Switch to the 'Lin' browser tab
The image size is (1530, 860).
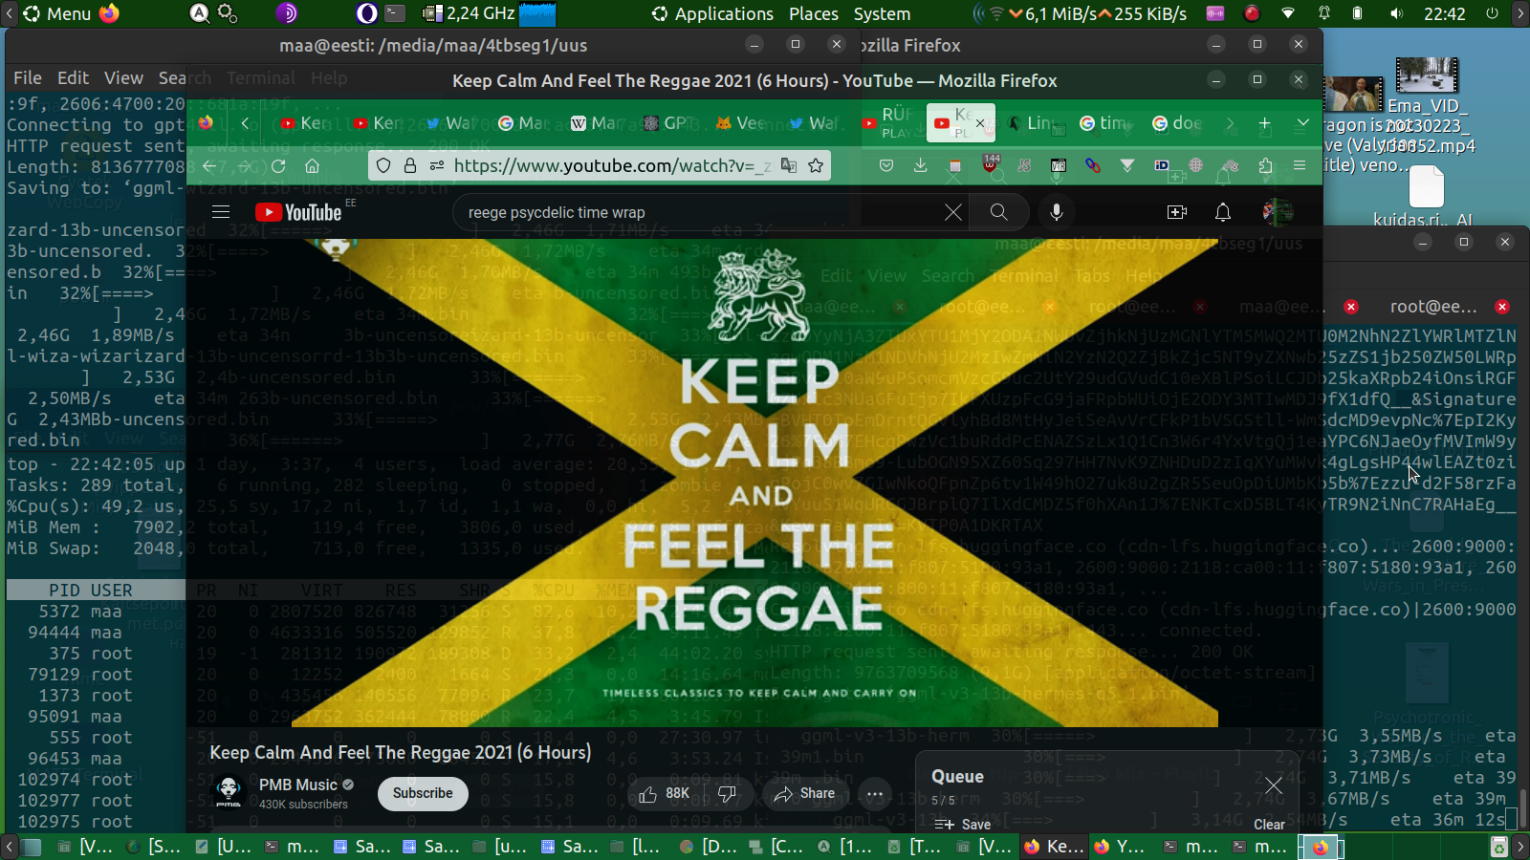1031,123
